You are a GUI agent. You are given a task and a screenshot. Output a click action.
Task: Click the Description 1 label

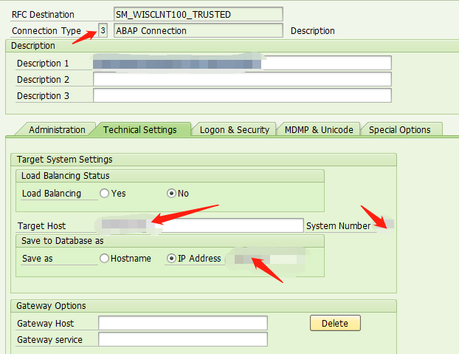[43, 64]
